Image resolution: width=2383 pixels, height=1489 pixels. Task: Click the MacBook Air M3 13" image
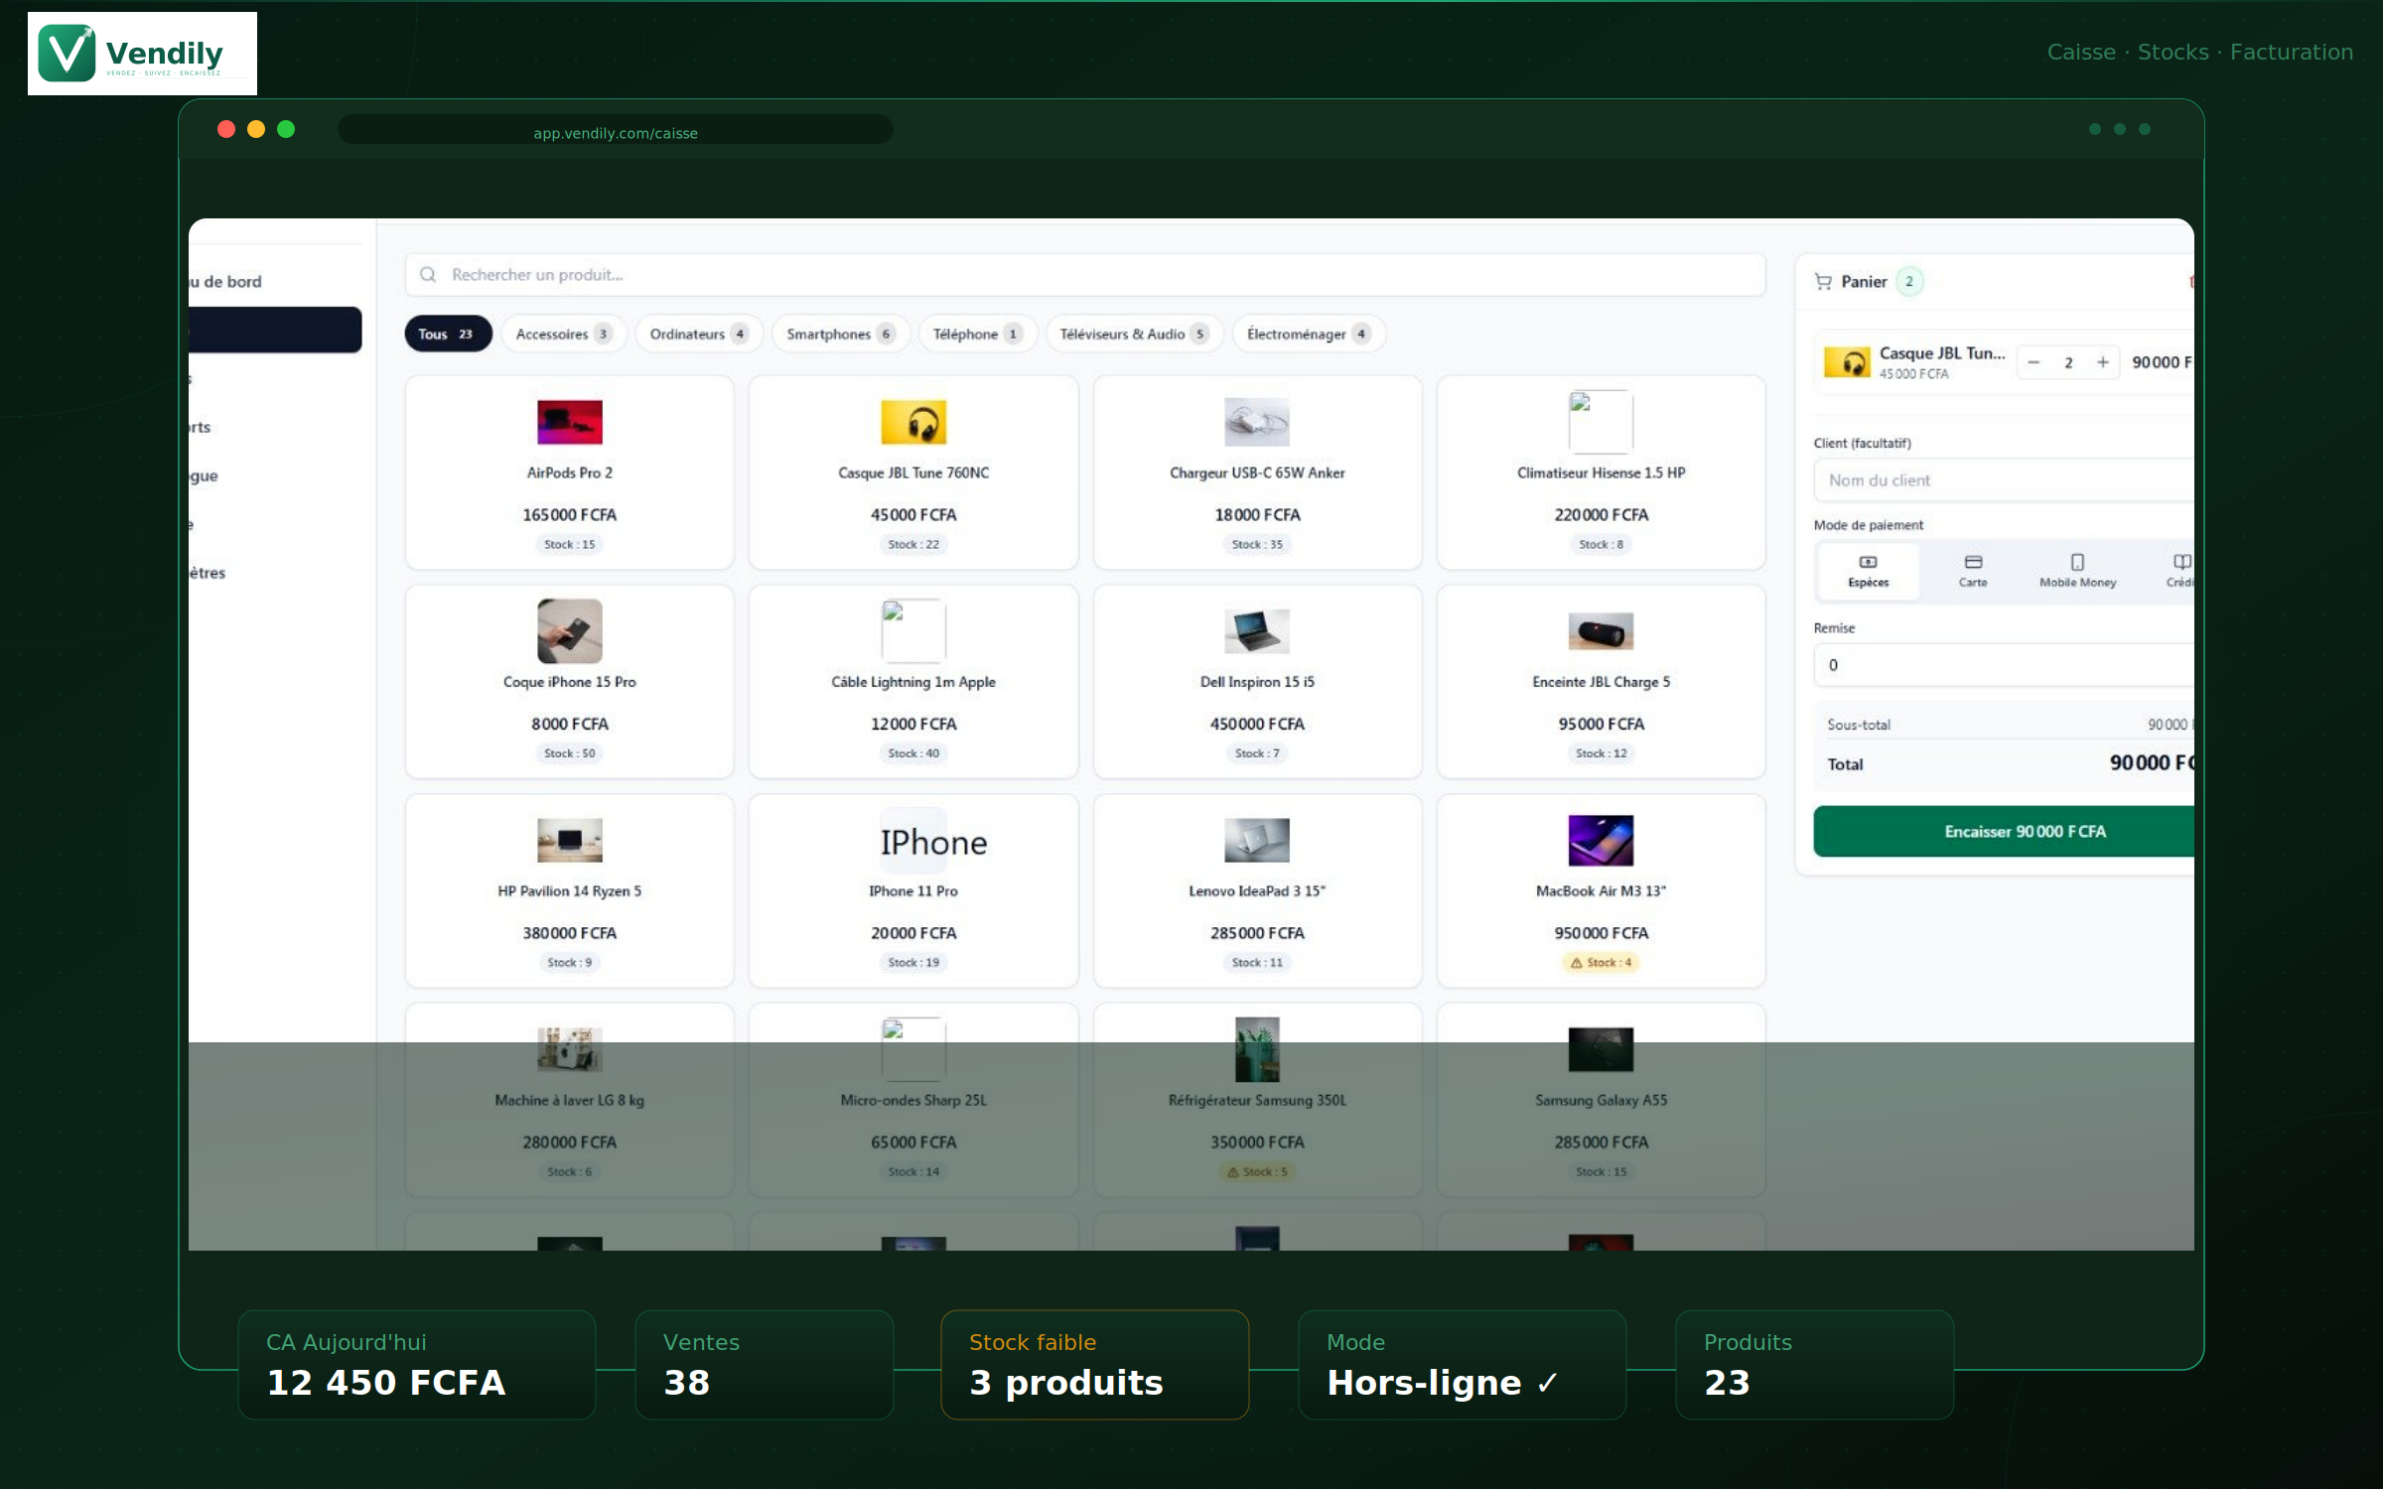pos(1601,841)
